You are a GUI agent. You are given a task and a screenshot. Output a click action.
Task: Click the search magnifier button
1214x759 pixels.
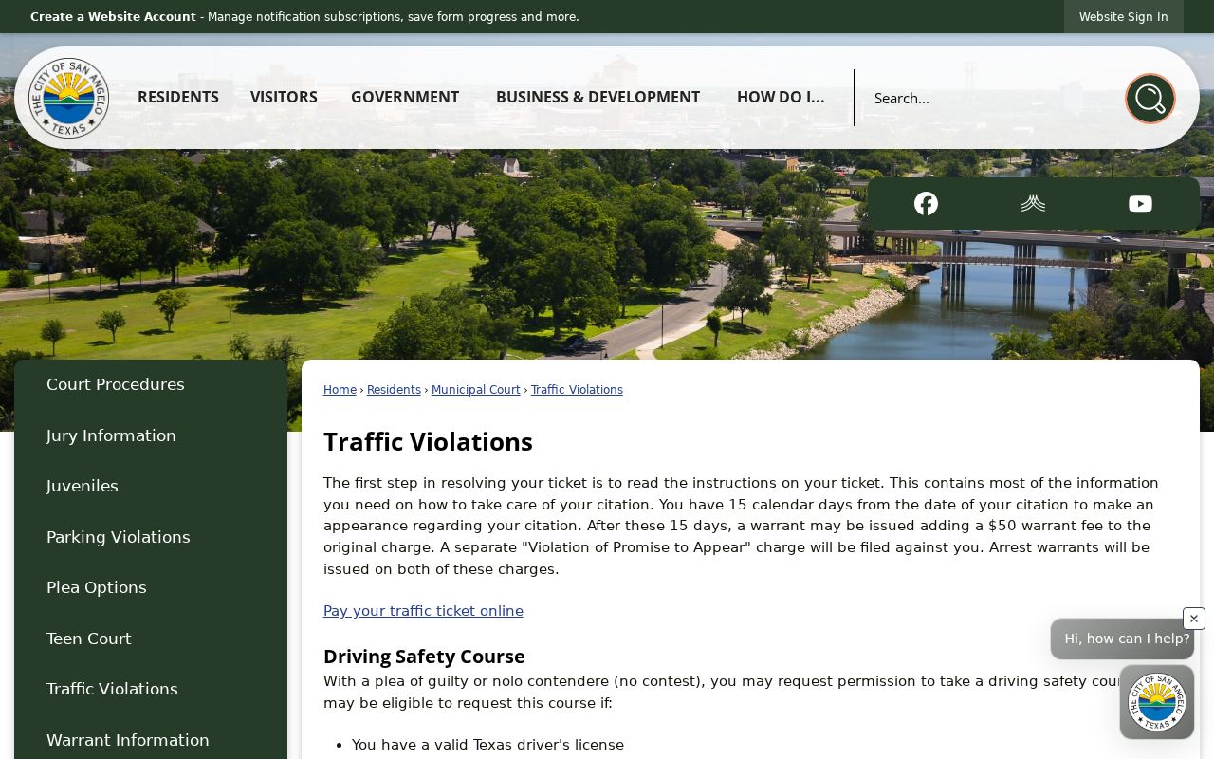coord(1150,99)
